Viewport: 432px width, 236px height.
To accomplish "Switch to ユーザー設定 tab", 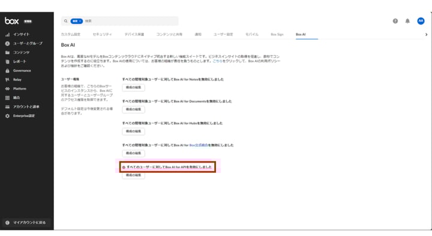I will (x=223, y=34).
